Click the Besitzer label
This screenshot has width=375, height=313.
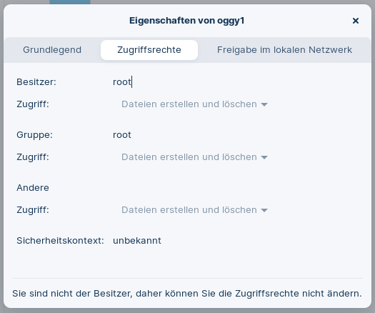[36, 82]
